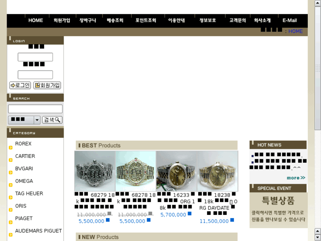Open 이용안내 in the top menu

177,20
